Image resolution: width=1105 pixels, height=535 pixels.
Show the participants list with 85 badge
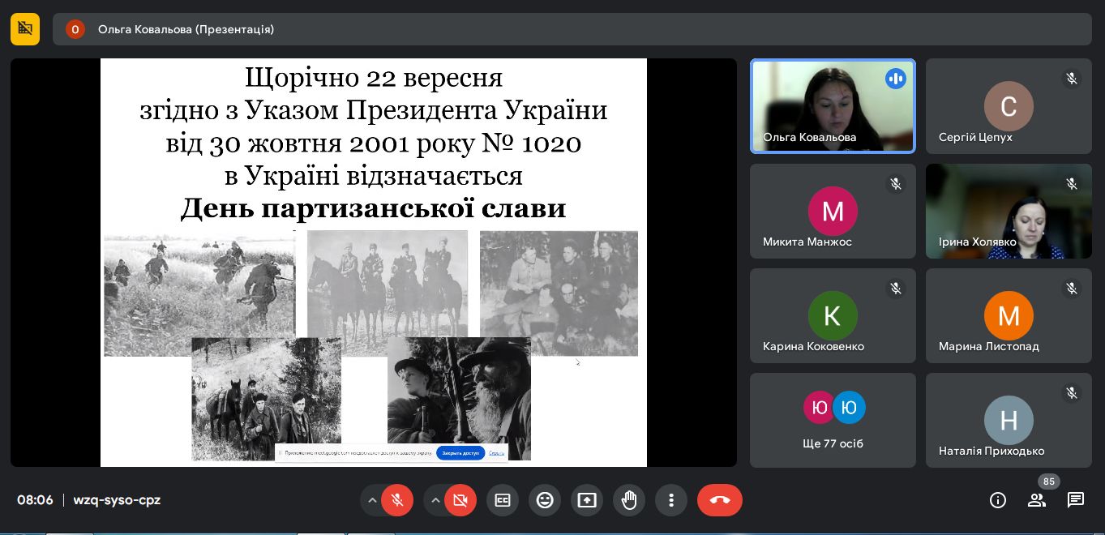point(1037,500)
